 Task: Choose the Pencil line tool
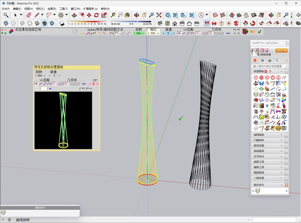click(37, 15)
